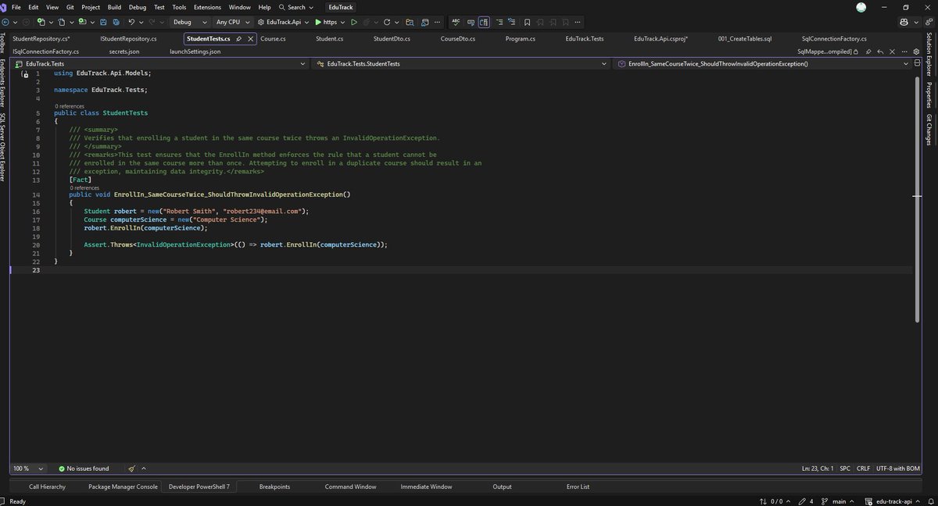Start debugging with the green https play button
Image resolution: width=938 pixels, height=506 pixels.
pyautogui.click(x=327, y=23)
